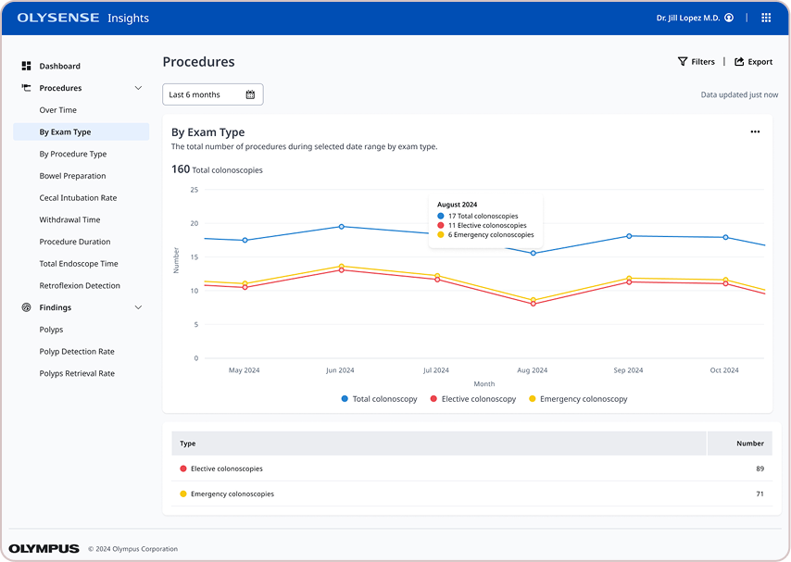
Task: Open Retroflexion Detection page
Action: pyautogui.click(x=80, y=285)
